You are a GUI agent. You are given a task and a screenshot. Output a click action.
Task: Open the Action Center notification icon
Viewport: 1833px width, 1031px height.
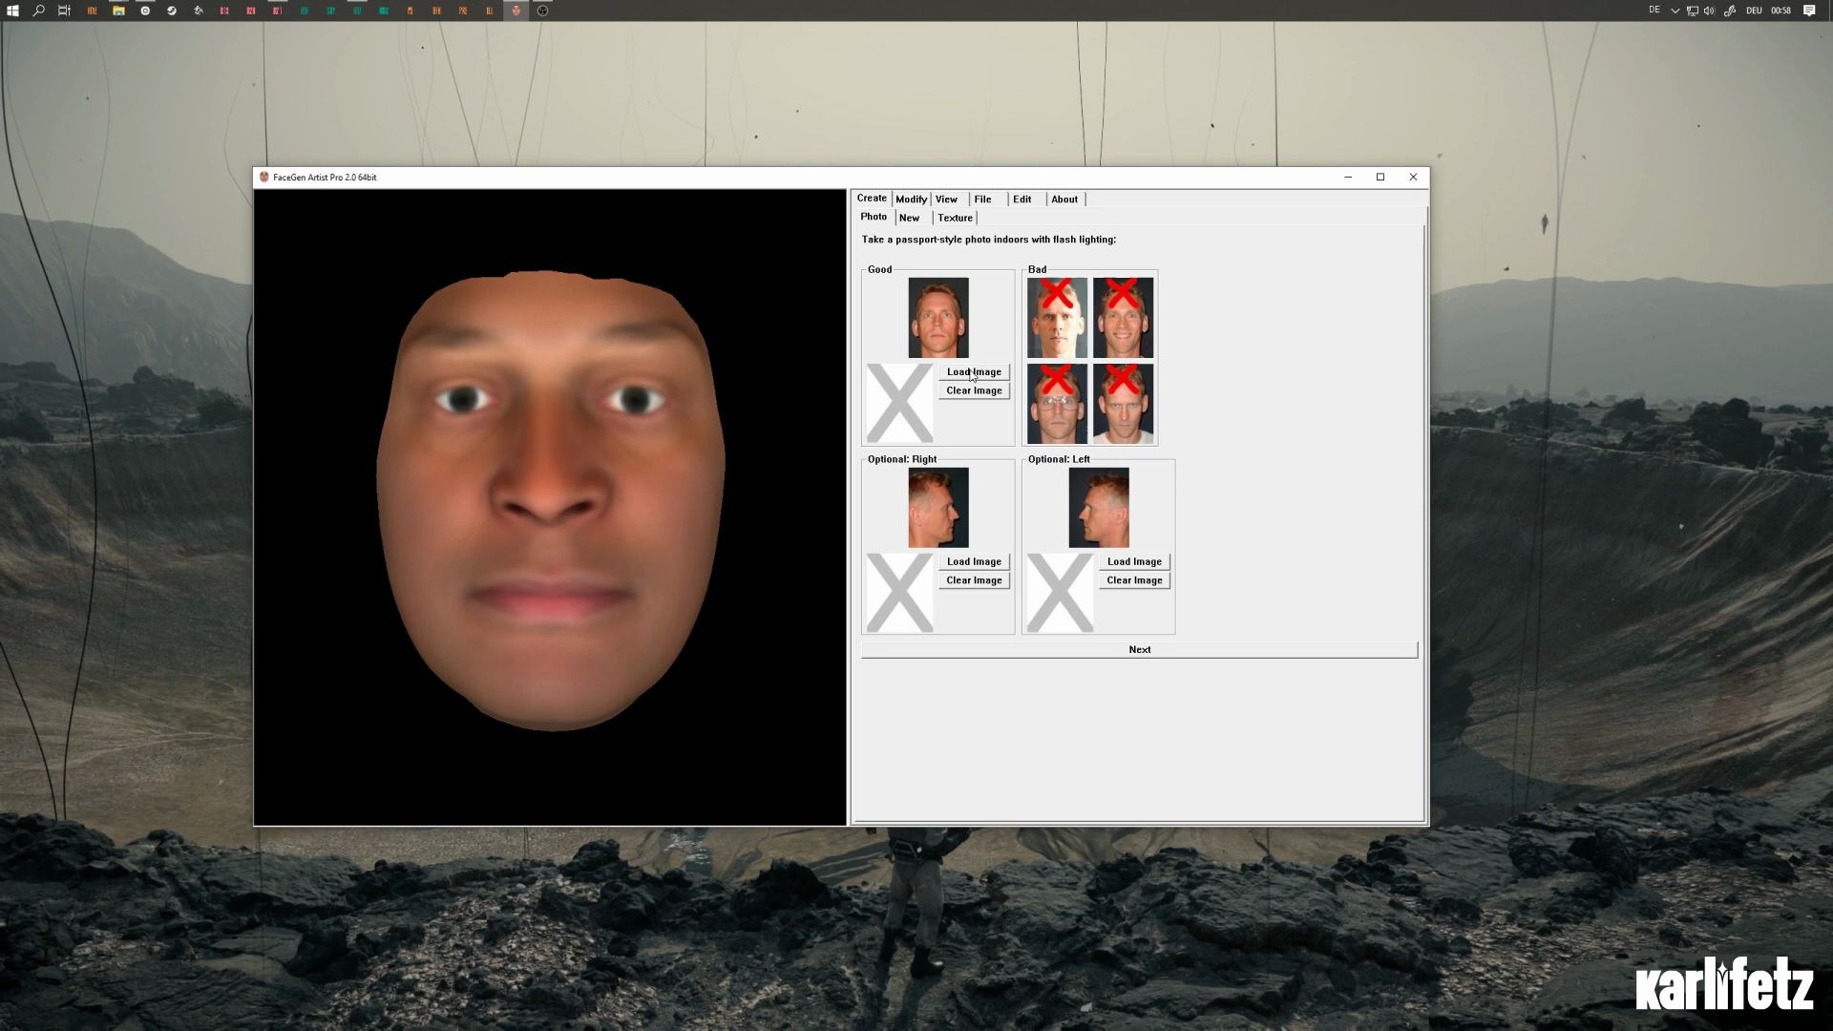[1809, 11]
